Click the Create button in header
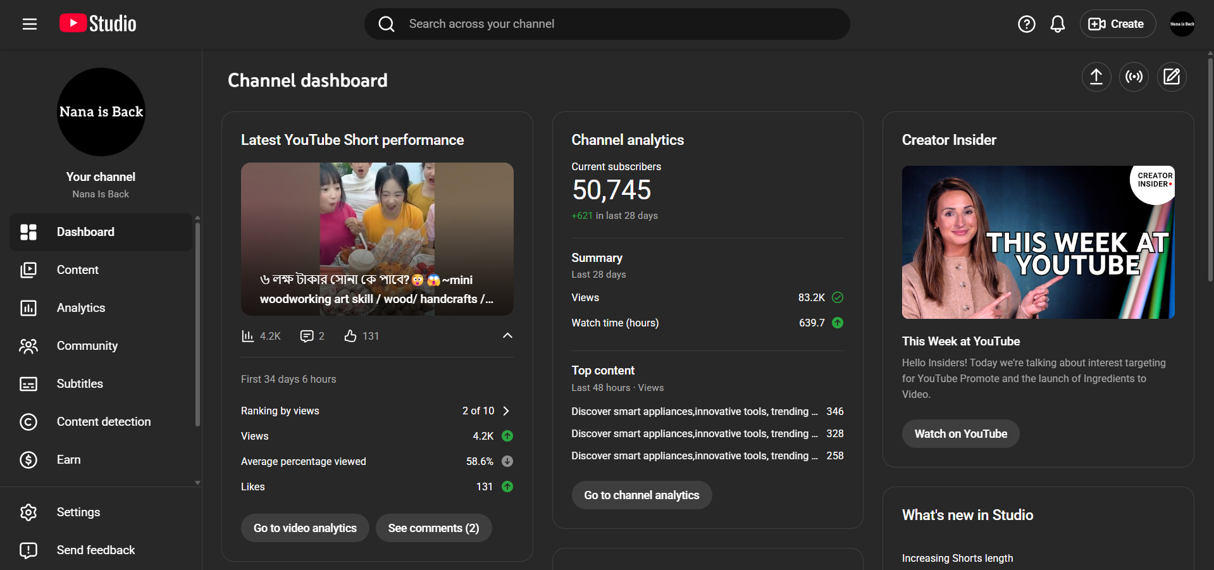Viewport: 1214px width, 570px height. tap(1117, 24)
